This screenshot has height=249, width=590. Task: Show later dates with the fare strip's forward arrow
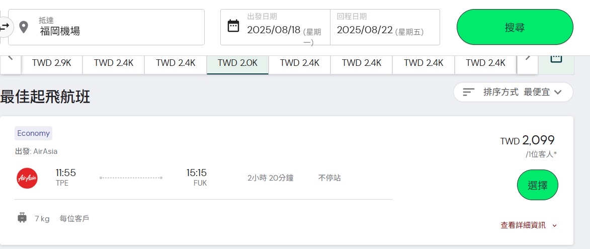click(x=528, y=57)
